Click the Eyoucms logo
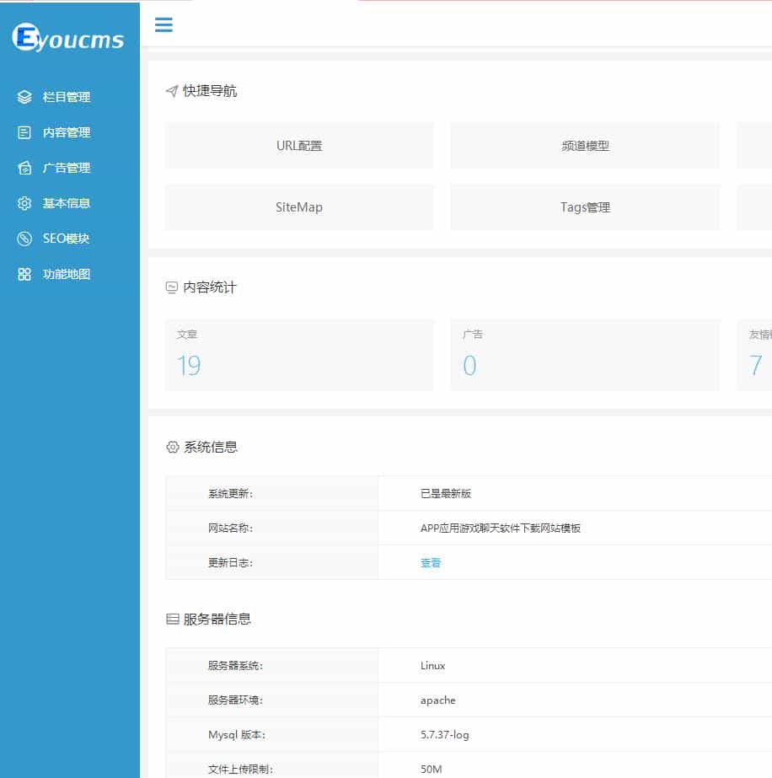Viewport: 772px width, 778px height. [68, 38]
